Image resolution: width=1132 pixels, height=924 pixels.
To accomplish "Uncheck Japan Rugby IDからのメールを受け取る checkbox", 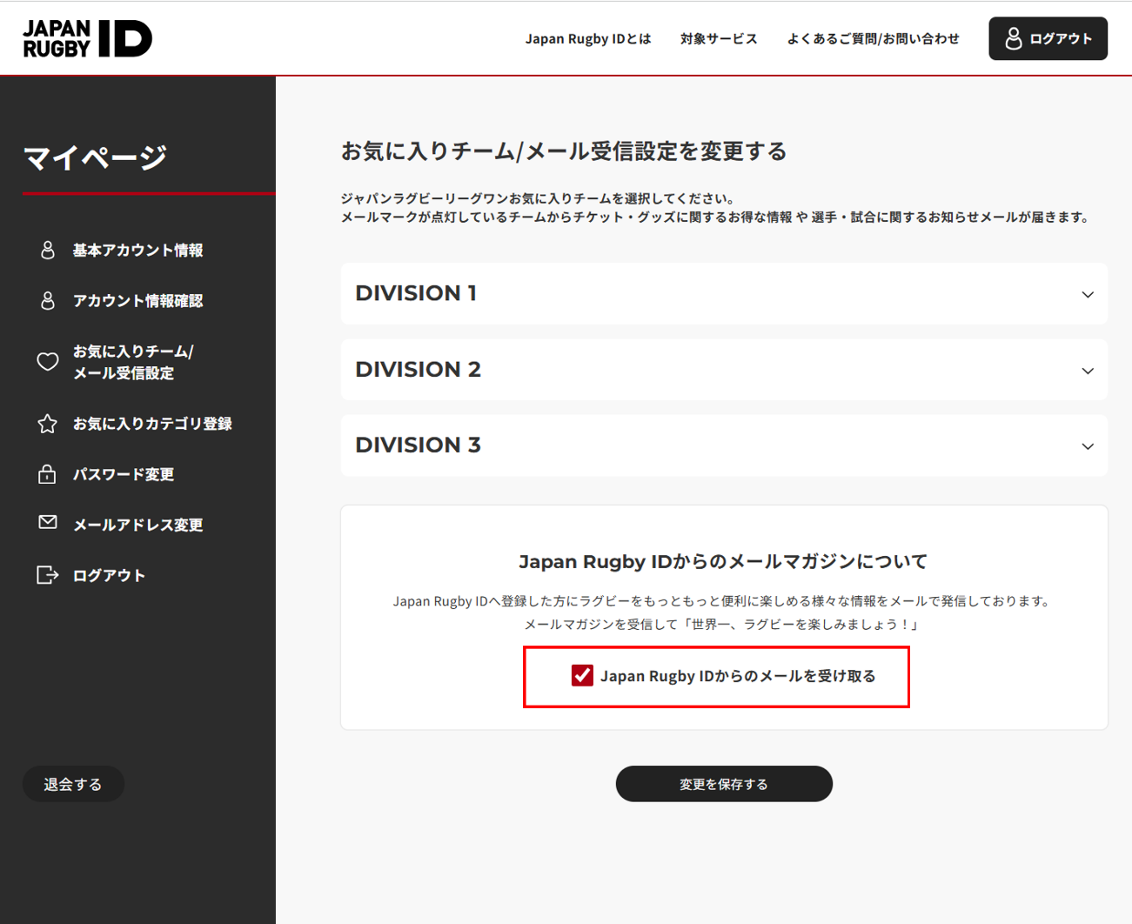I will tap(582, 675).
